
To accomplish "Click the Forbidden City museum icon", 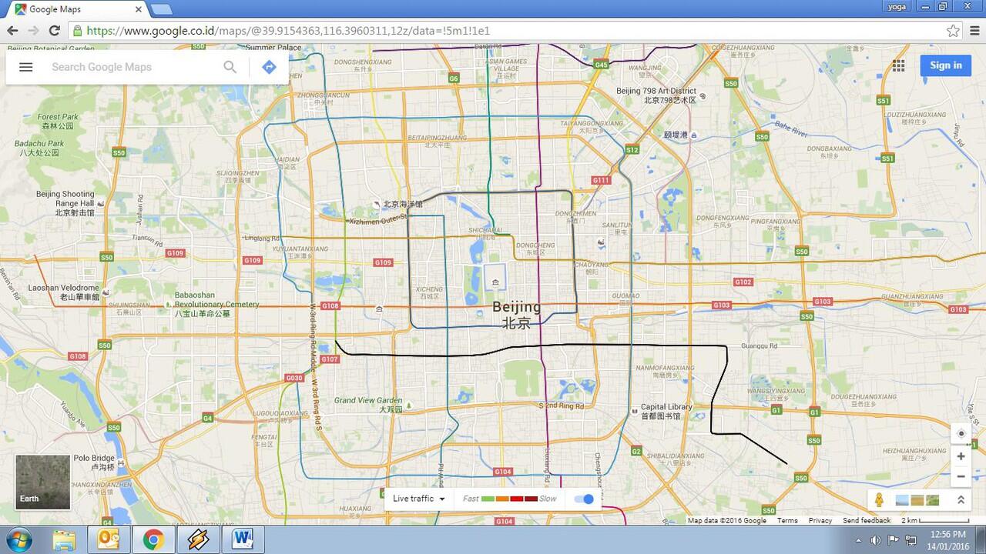I will (x=495, y=283).
